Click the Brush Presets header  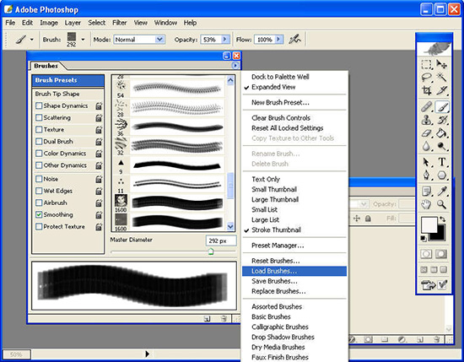click(x=68, y=80)
